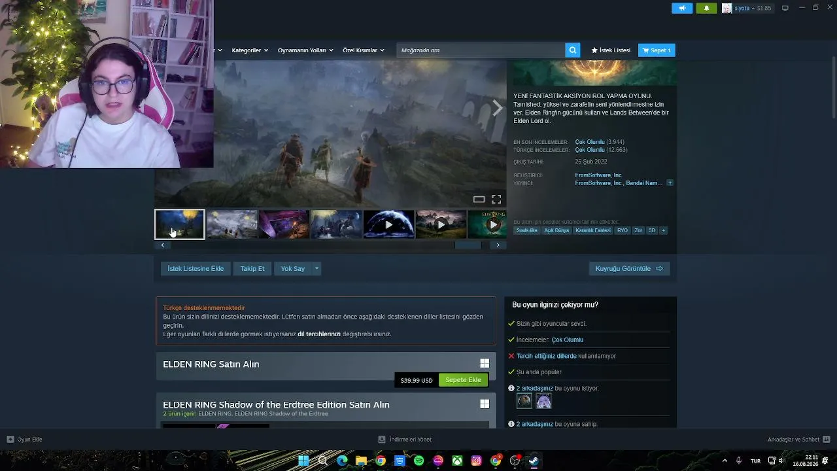
Task: Click the 3D tag
Action: 652,230
